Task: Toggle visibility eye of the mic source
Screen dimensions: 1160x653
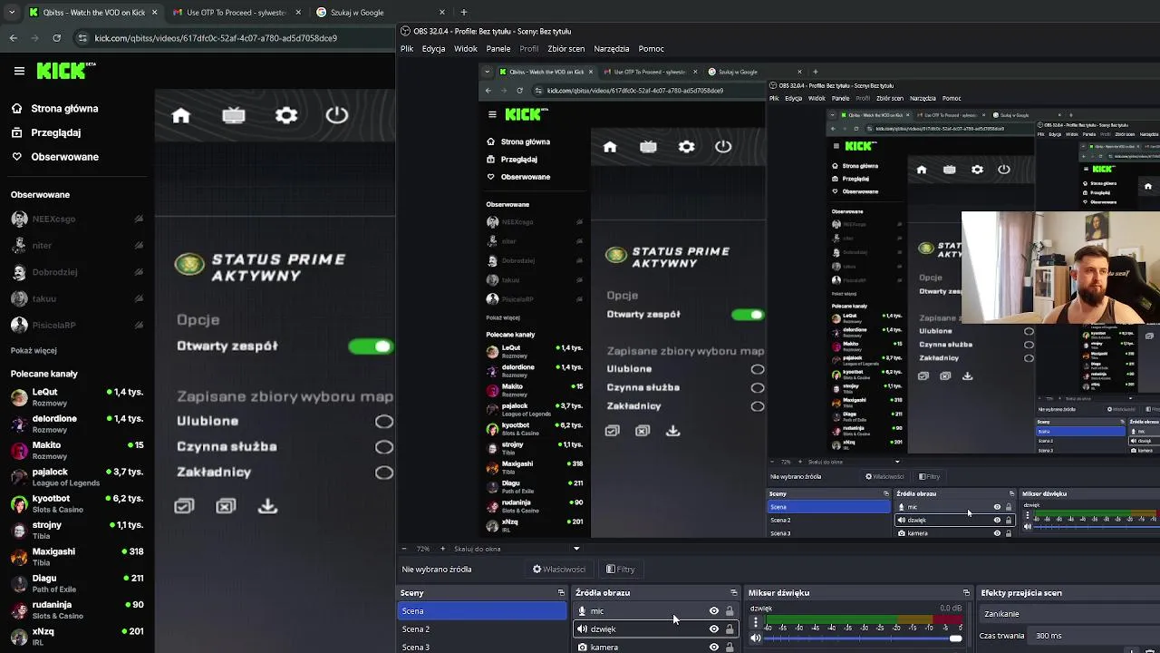Action: pyautogui.click(x=714, y=611)
